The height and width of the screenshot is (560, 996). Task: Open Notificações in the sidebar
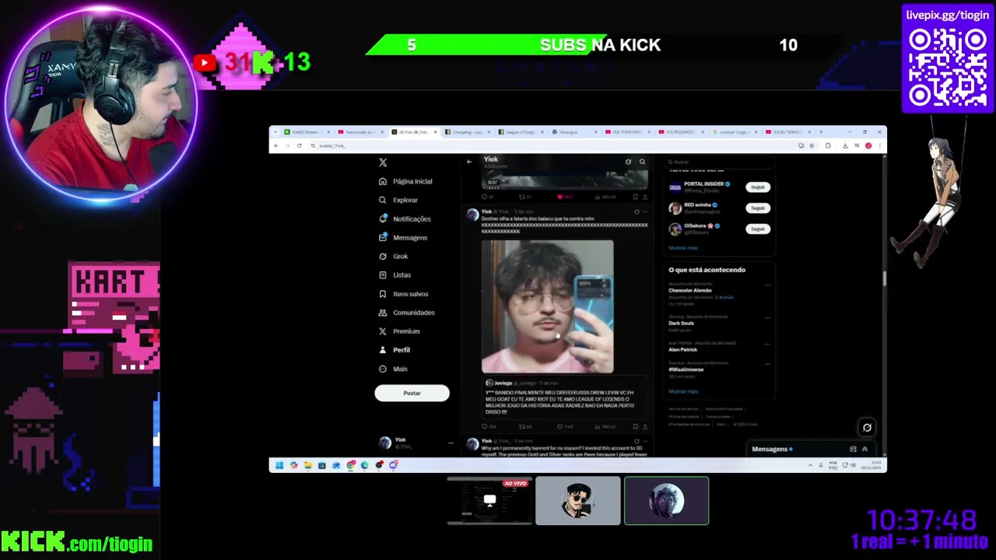click(405, 219)
